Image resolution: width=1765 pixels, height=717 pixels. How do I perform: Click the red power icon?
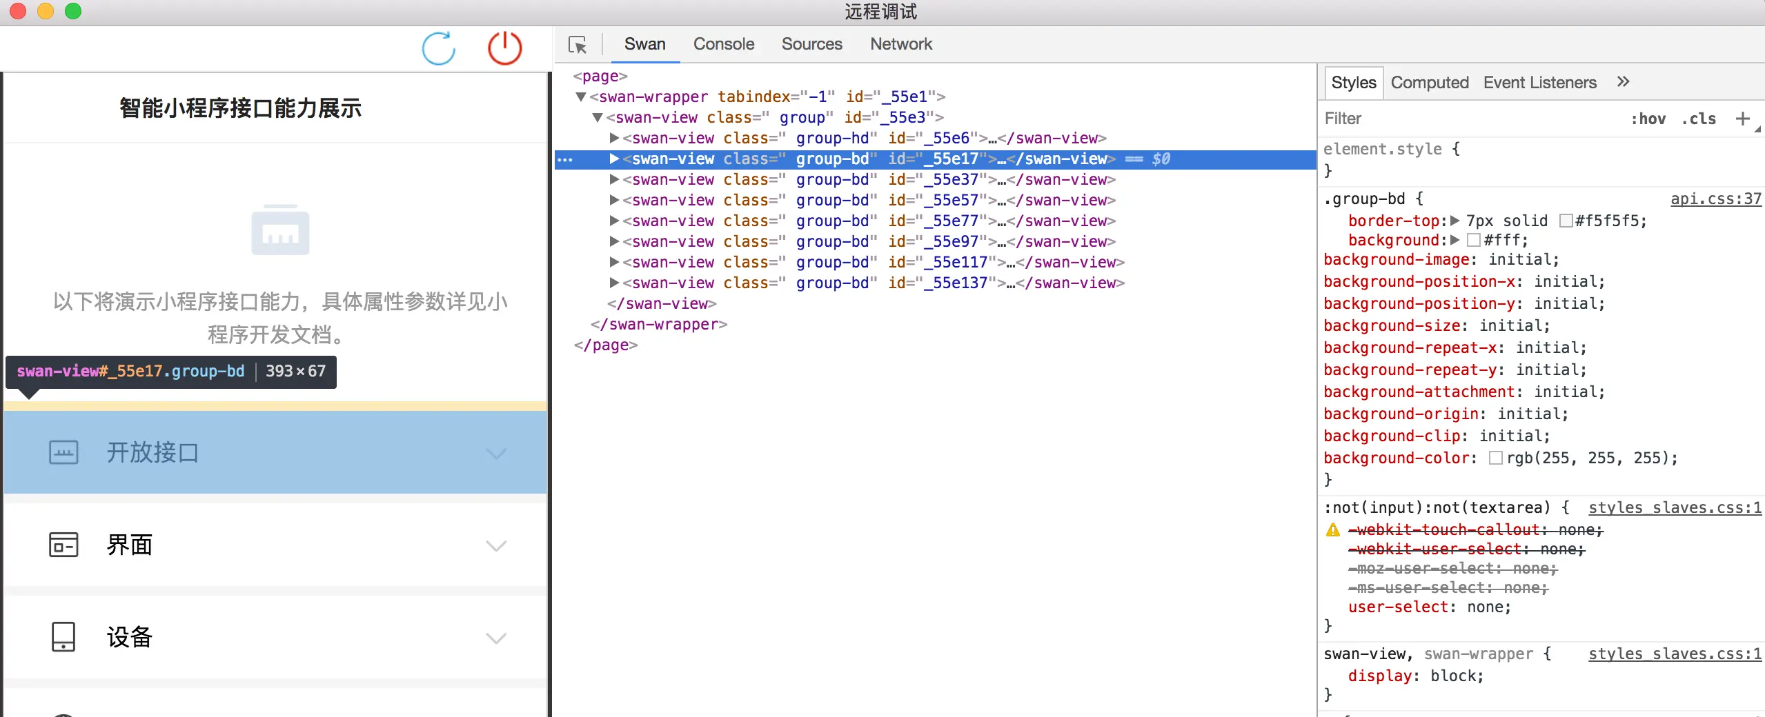504,48
